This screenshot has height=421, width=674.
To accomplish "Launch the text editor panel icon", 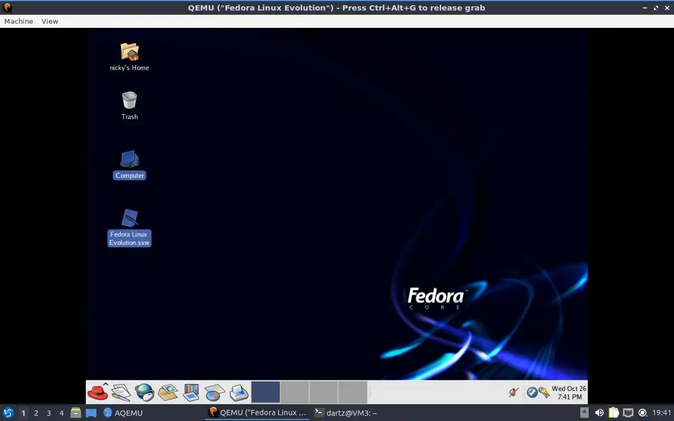I will point(121,392).
